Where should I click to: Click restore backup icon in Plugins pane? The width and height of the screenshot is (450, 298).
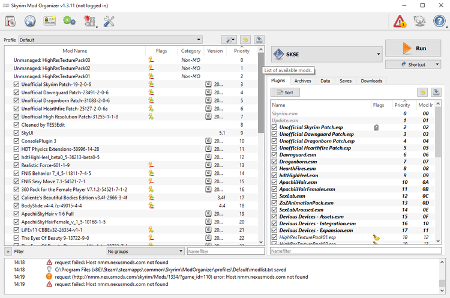click(x=422, y=93)
